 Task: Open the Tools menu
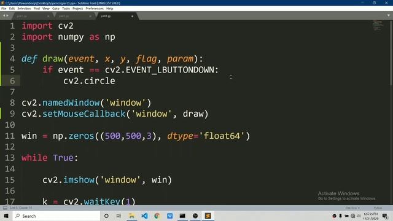66,9
